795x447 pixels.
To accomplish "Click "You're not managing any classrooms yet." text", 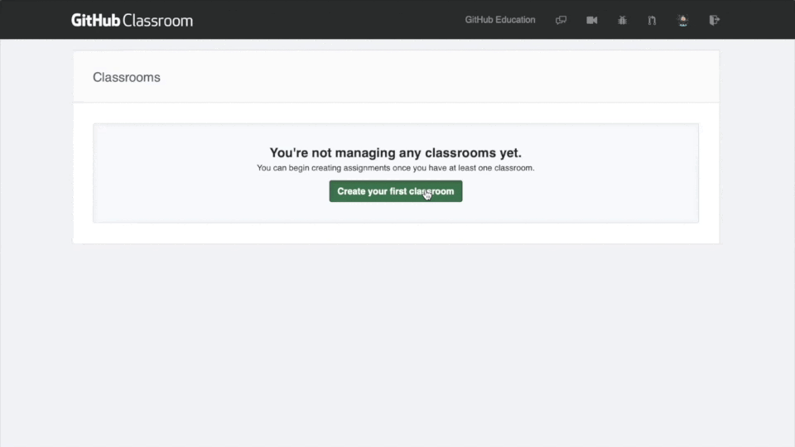I will pos(396,152).
